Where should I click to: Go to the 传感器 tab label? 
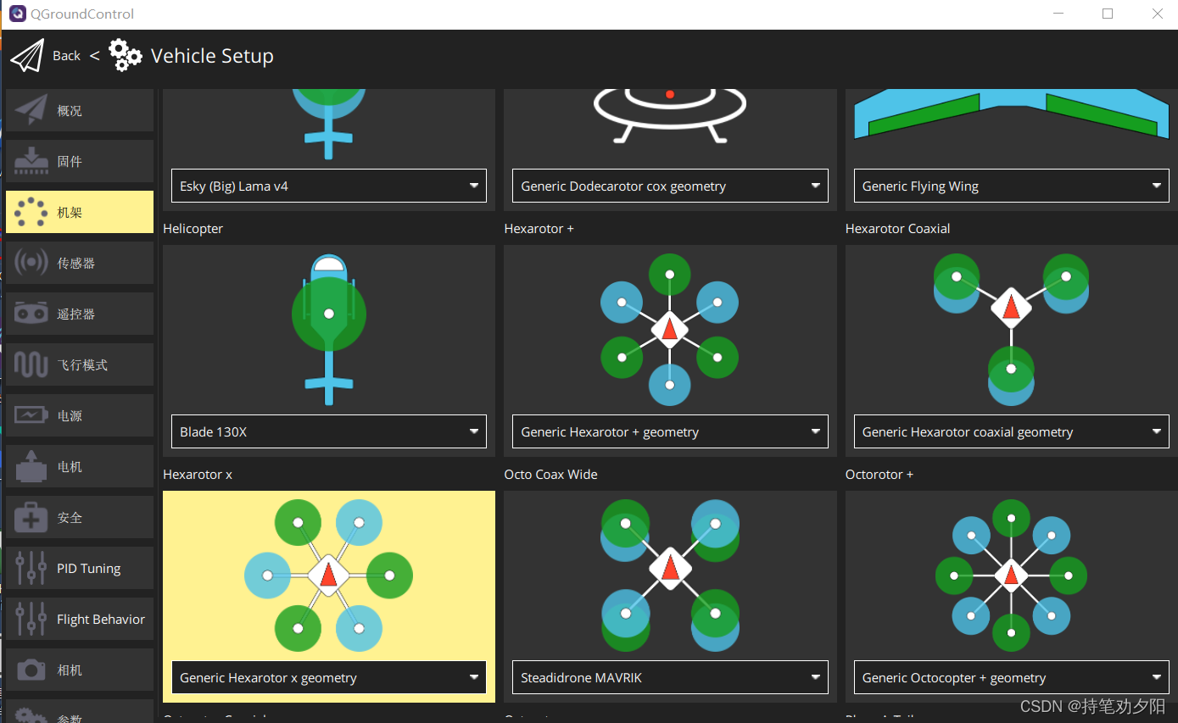[x=76, y=264]
